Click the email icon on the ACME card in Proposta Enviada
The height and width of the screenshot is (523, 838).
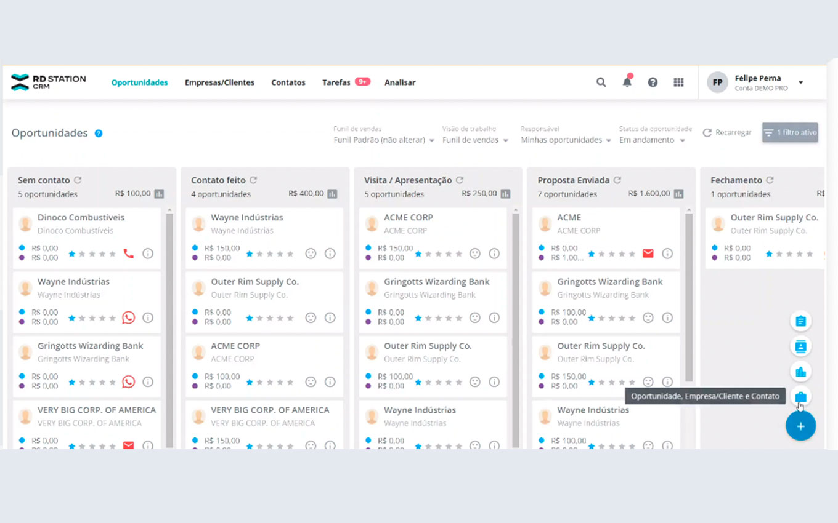coord(648,253)
